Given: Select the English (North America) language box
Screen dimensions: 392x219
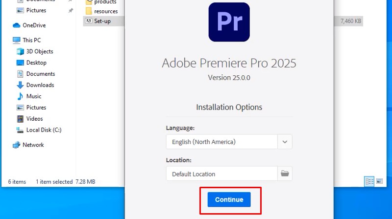Looking at the screenshot, I should pos(222,142).
